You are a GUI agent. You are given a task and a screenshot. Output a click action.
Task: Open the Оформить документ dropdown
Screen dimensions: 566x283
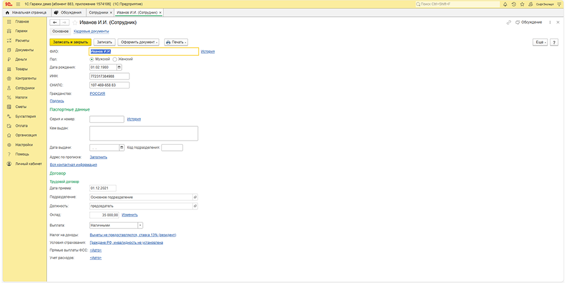pos(139,42)
